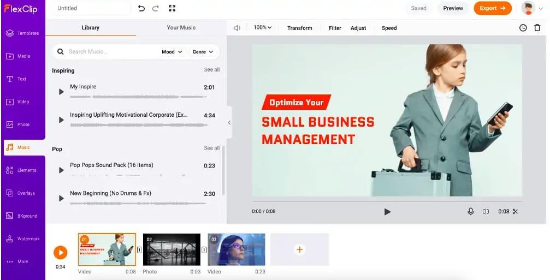The height and width of the screenshot is (280, 550).
Task: Click the 0:08 clip duration value
Action: point(504,211)
